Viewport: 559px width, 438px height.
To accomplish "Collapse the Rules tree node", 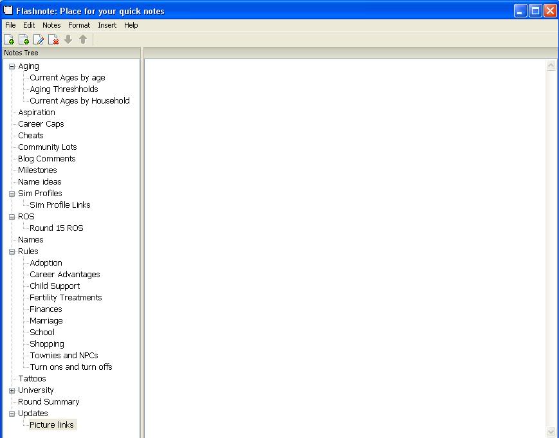I will click(12, 251).
